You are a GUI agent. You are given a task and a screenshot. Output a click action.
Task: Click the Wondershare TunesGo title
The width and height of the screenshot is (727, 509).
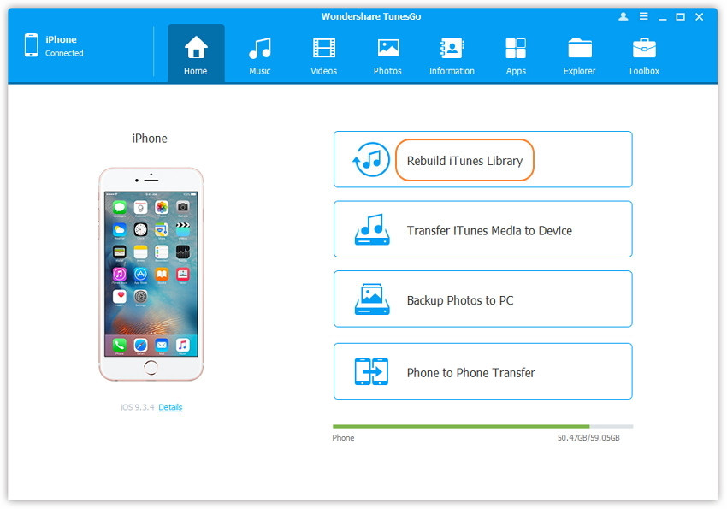371,16
